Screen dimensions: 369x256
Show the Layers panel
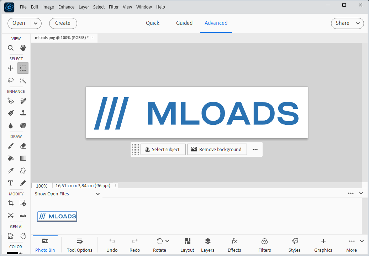point(207,245)
